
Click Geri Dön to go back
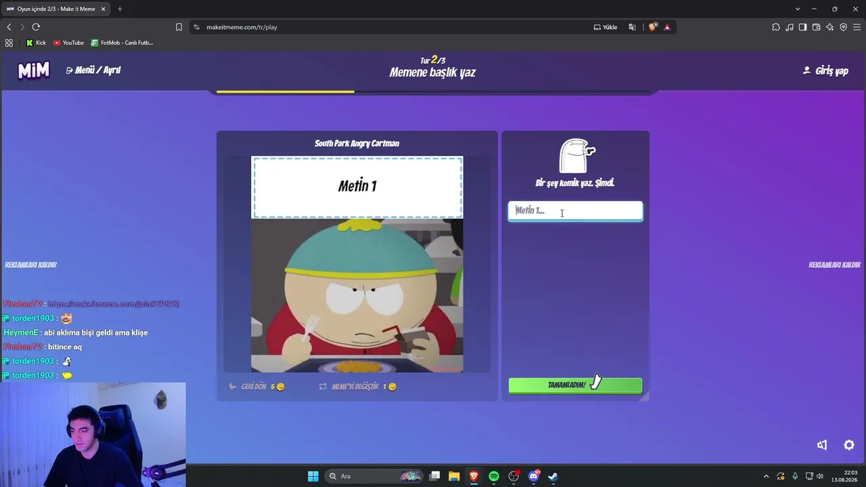click(x=256, y=387)
